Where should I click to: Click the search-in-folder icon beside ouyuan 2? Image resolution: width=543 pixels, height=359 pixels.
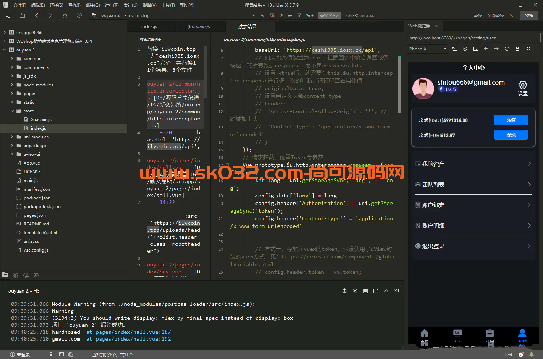(94, 15)
